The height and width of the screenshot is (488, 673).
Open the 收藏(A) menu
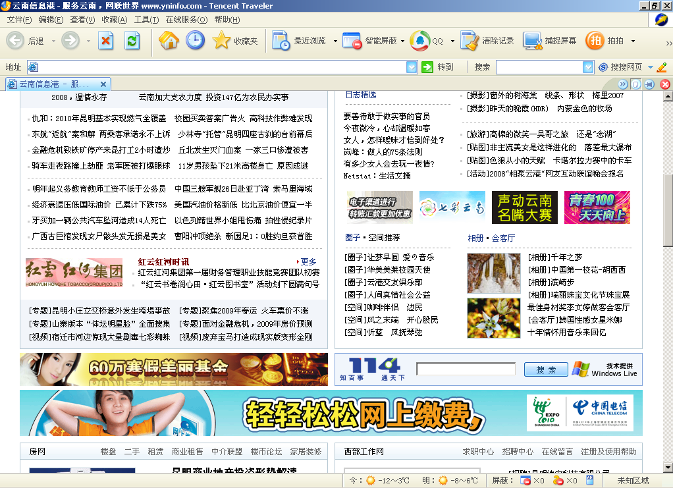[114, 20]
